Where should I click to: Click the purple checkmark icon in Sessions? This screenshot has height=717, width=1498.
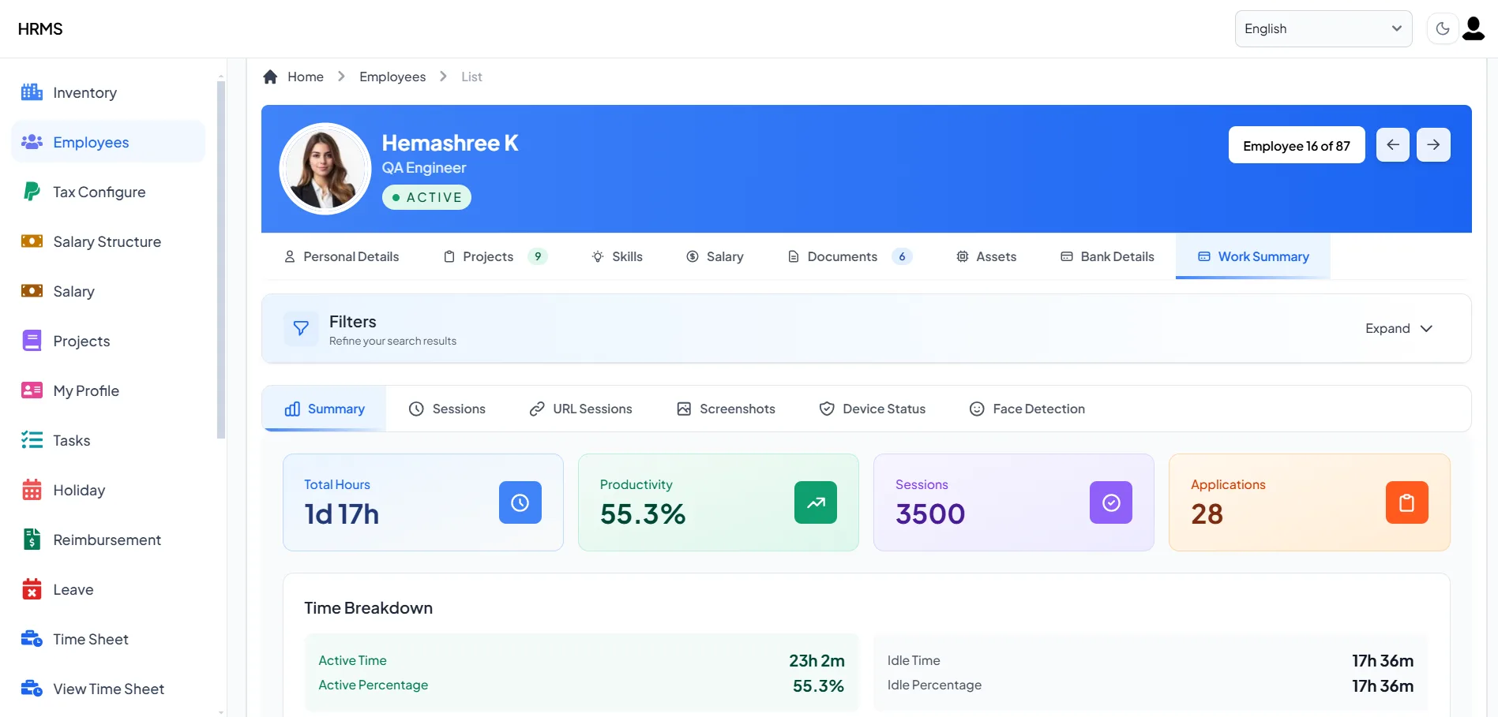[1110, 502]
